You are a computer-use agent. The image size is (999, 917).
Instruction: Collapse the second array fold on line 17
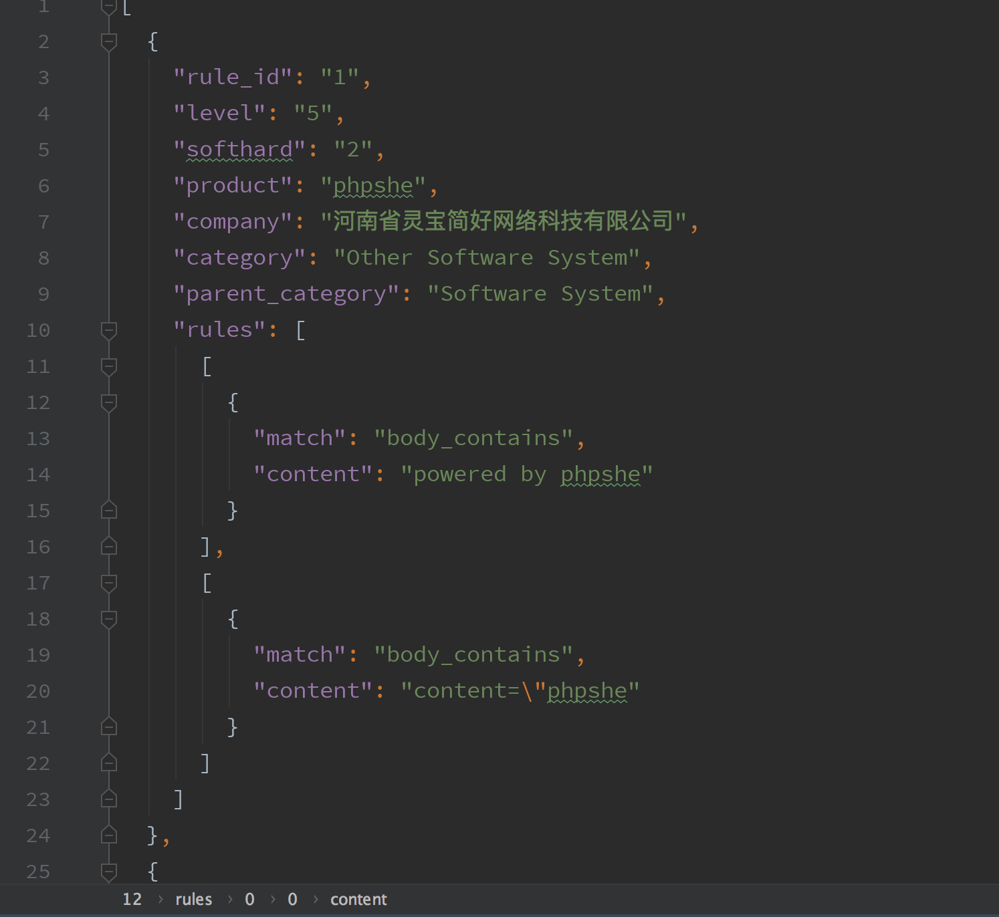tap(109, 583)
